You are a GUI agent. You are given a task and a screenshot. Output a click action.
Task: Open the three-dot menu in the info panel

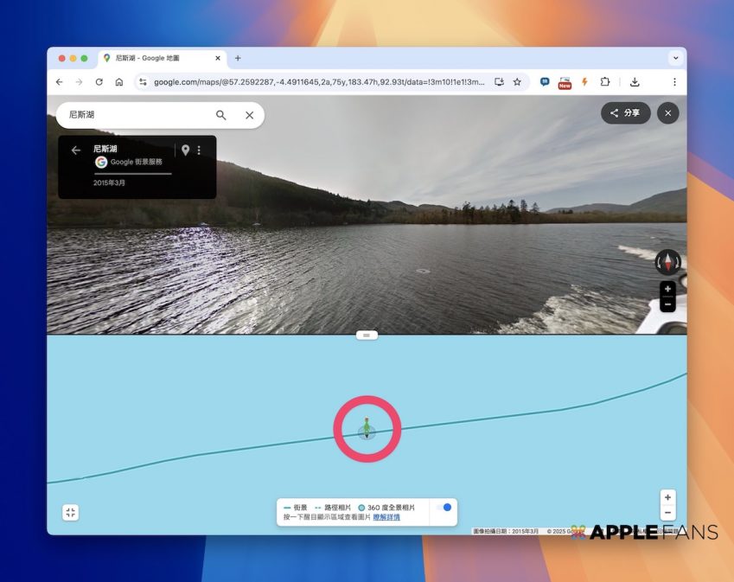(x=199, y=150)
